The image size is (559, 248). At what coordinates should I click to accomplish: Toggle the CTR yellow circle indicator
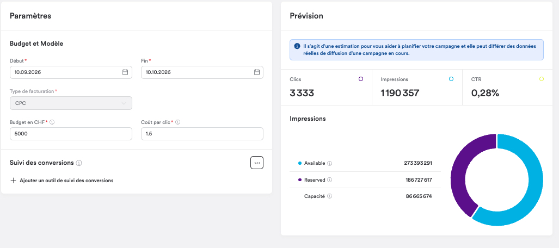click(542, 79)
